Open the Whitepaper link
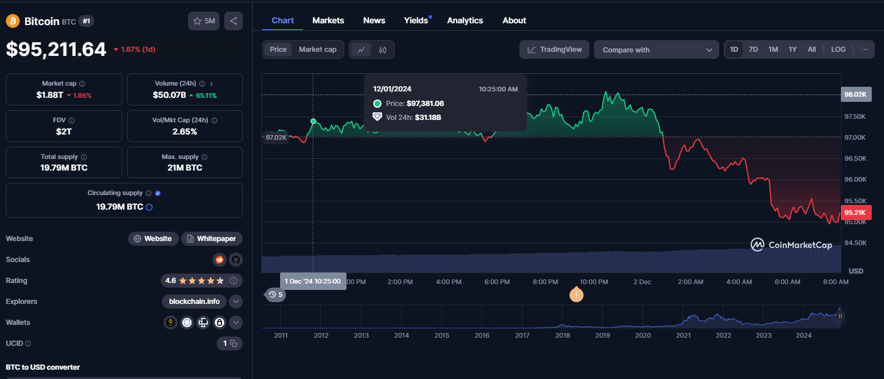 (212, 239)
